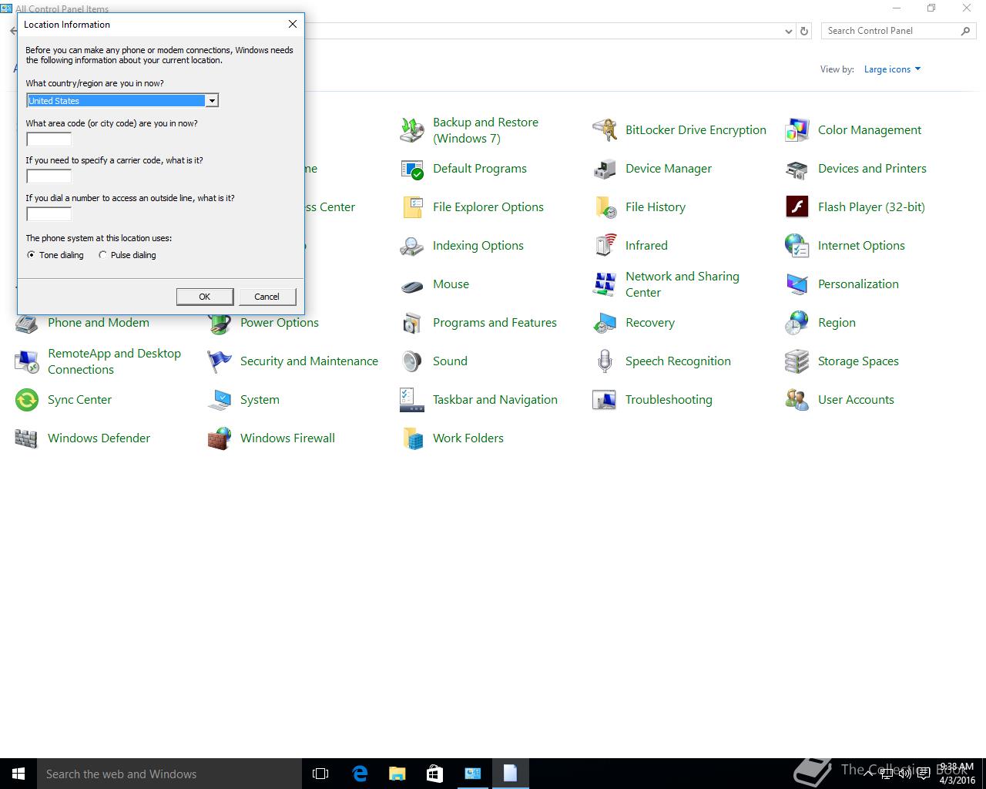Viewport: 986px width, 789px height.
Task: Open the Troubleshooting icon
Action: (605, 400)
